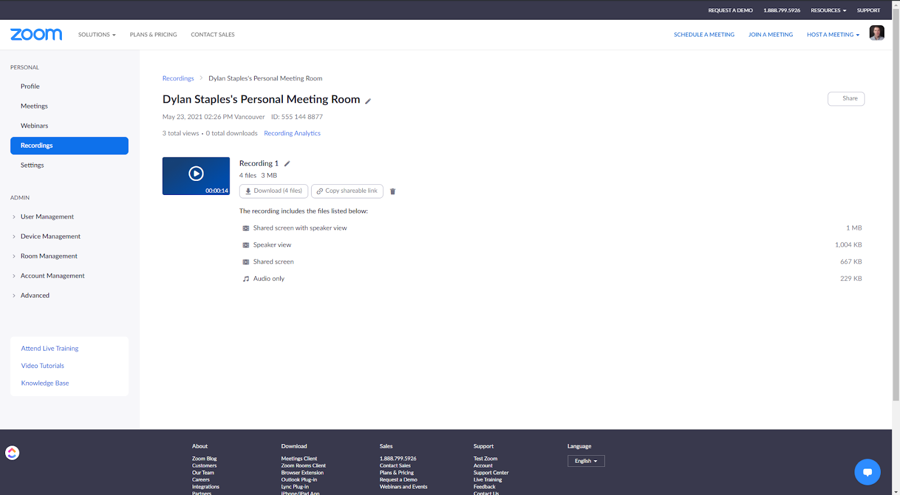This screenshot has height=495, width=900.
Task: Open the Resources dropdown
Action: click(828, 10)
